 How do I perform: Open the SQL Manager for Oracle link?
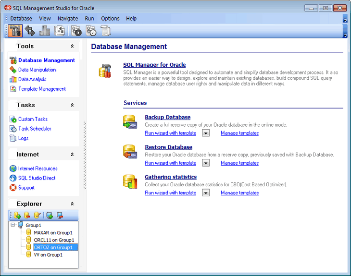154,65
